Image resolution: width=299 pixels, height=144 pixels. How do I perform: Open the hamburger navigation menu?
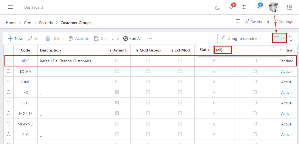coord(11,7)
